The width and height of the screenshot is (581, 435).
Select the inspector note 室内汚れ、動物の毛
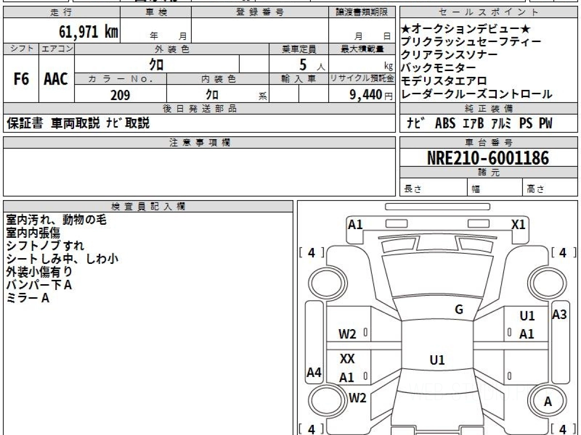[56, 220]
